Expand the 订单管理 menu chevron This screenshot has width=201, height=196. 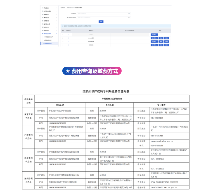pos(57,21)
